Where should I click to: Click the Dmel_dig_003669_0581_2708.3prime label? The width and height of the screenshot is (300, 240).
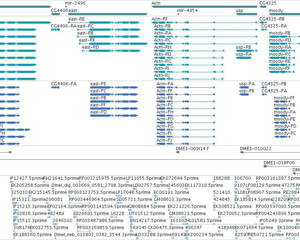coord(92,185)
